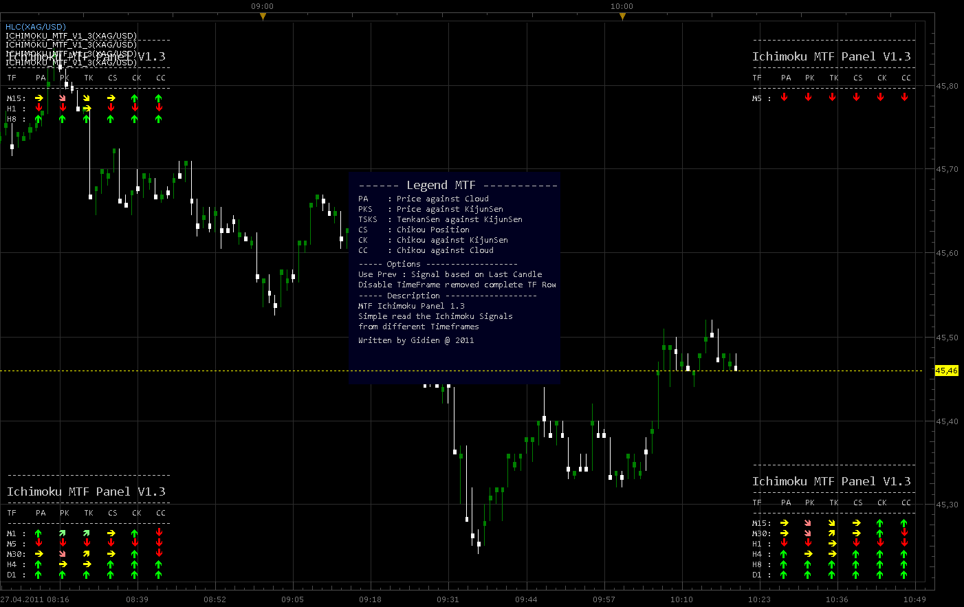Click the 45,80 price axis label
The image size is (964, 607).
[x=947, y=86]
